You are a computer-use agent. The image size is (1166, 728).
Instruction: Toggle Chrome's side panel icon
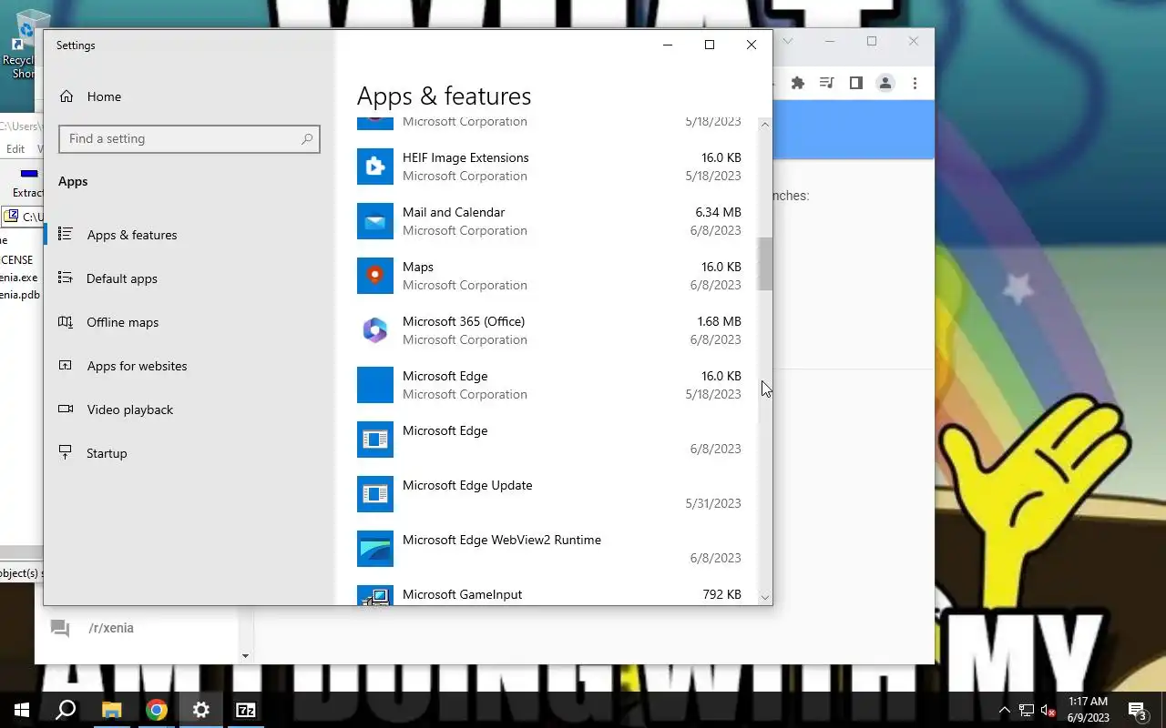coord(855,83)
